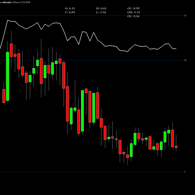The width and height of the screenshot is (195, 195).
Task: Select the 'O: 6.15' open value
Action: (70, 9)
